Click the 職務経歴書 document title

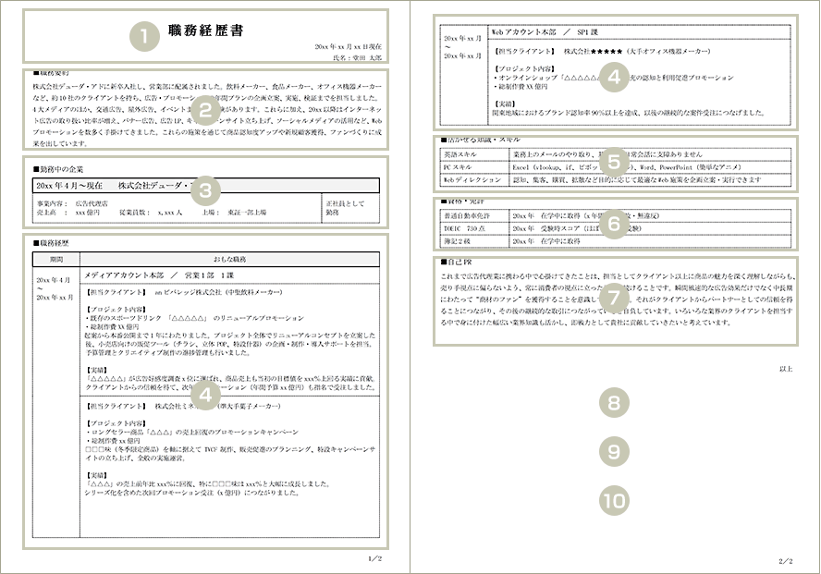pos(206,31)
